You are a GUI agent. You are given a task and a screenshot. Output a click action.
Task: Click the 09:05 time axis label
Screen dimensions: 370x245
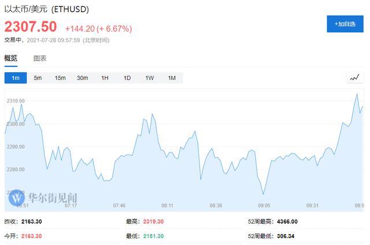[264, 205]
